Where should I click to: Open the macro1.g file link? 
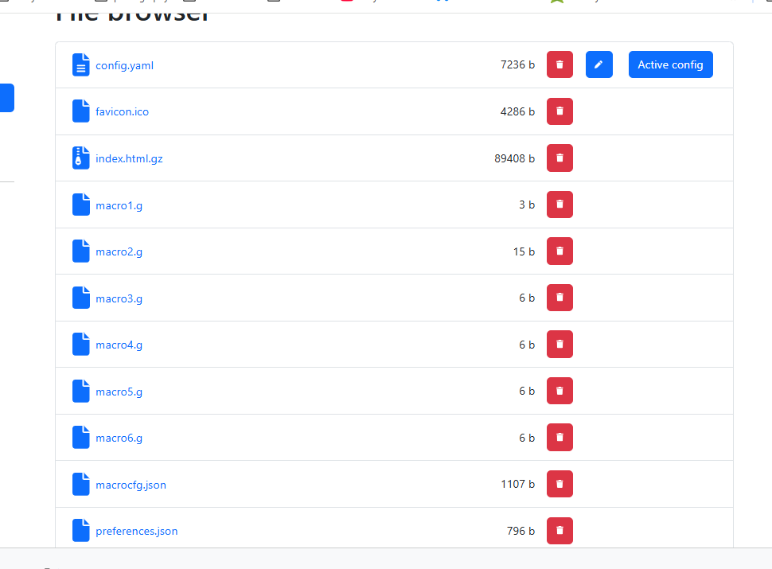119,205
